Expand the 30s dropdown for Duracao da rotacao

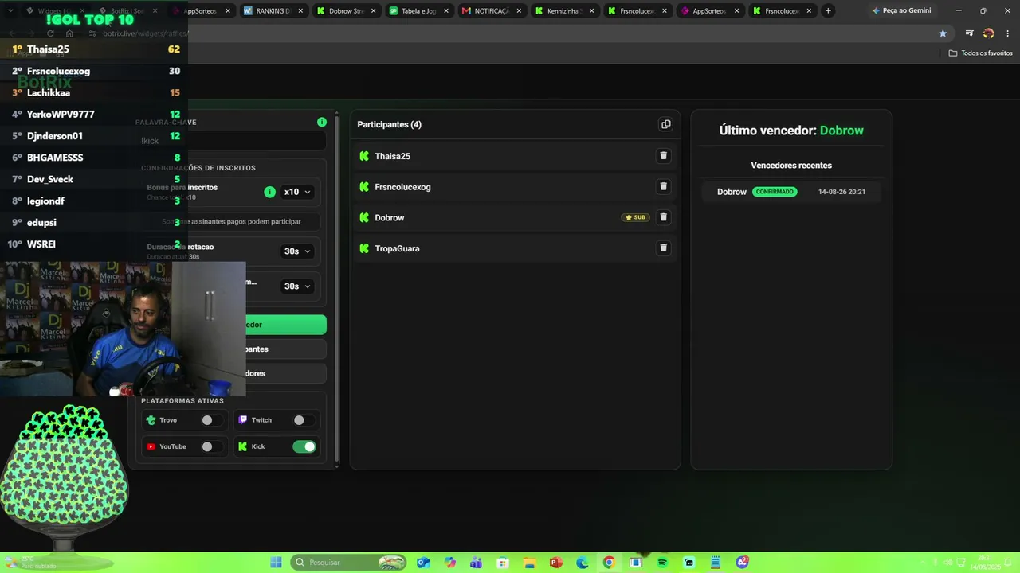(297, 251)
